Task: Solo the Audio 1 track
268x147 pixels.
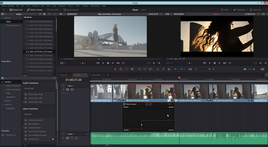Action: [x=72, y=138]
